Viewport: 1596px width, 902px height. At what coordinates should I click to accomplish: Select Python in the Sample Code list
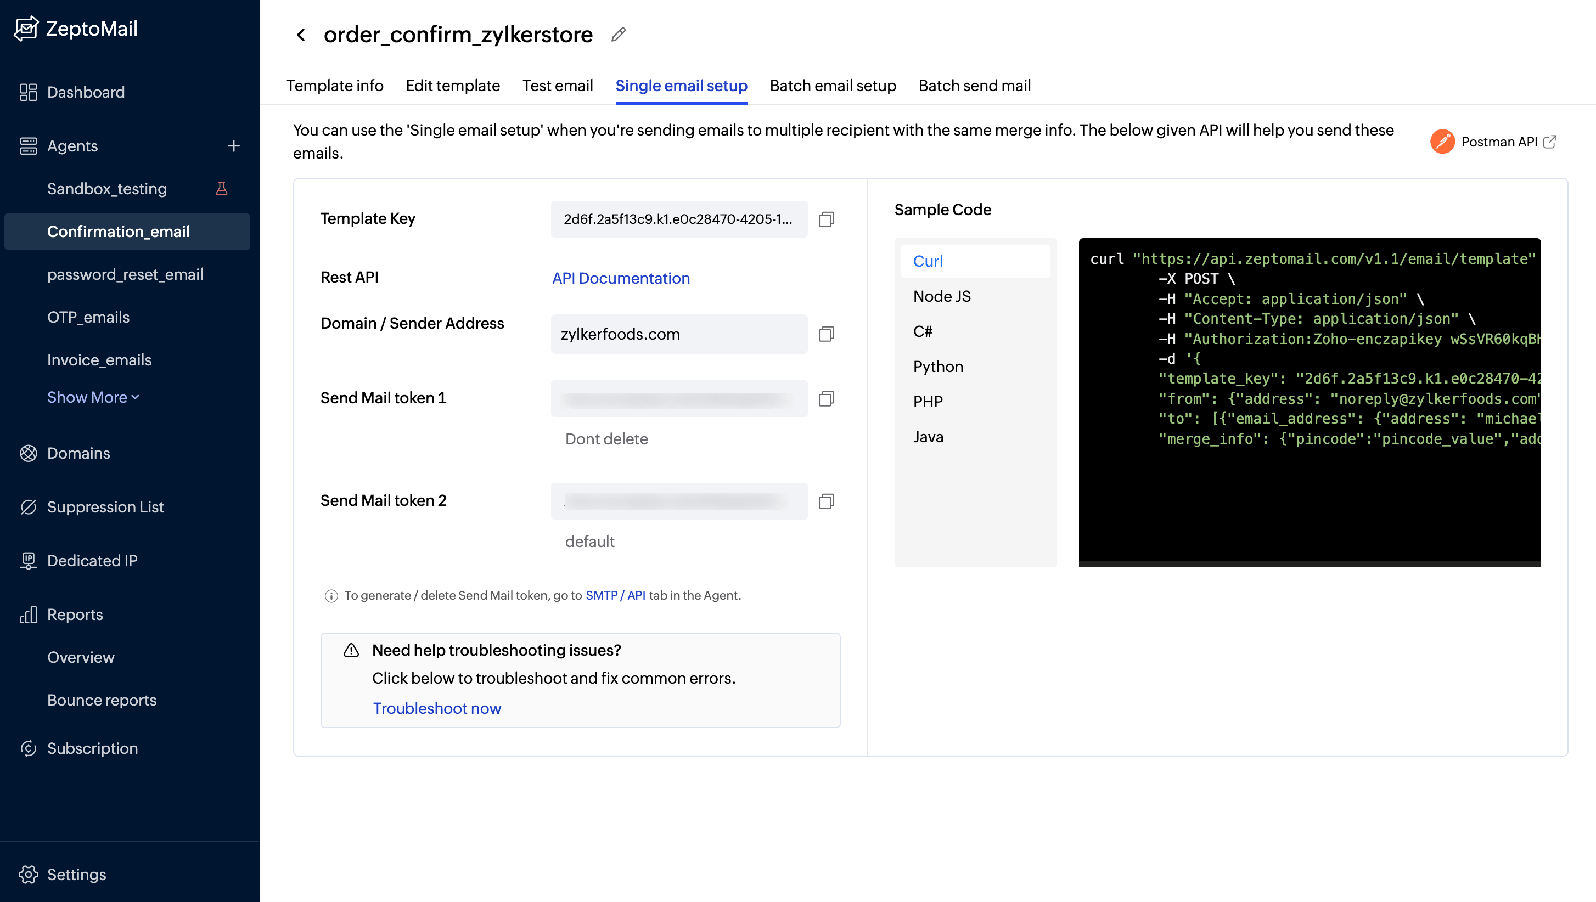click(x=937, y=366)
